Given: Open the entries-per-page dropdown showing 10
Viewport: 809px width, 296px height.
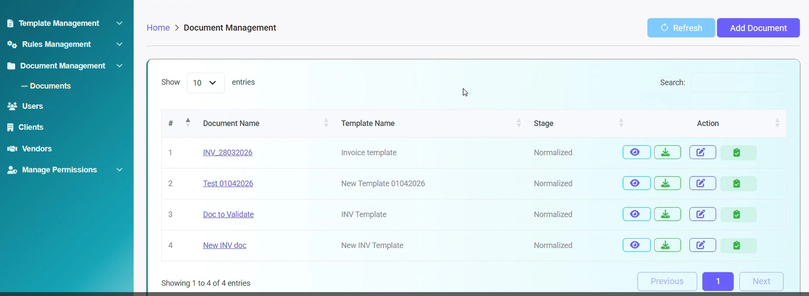Looking at the screenshot, I should [205, 83].
